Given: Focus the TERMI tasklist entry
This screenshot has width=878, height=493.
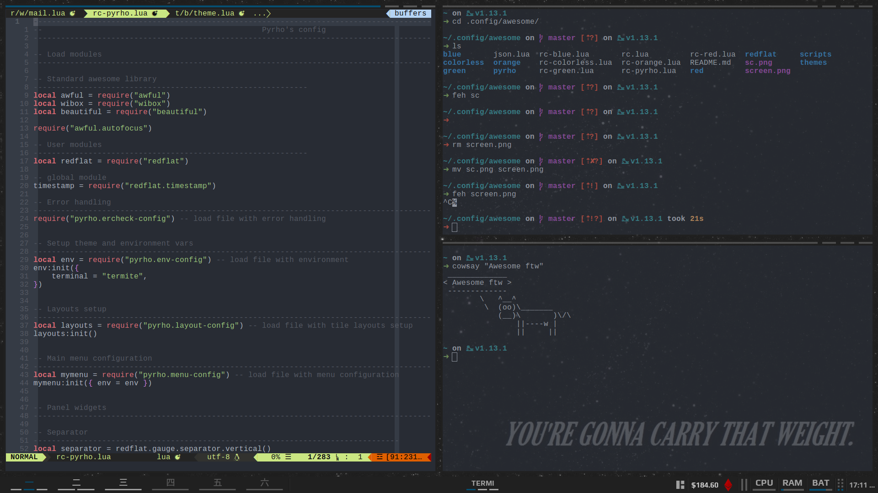Looking at the screenshot, I should click(482, 483).
